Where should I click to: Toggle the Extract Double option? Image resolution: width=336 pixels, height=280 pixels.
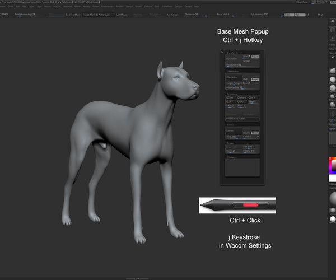point(246,133)
